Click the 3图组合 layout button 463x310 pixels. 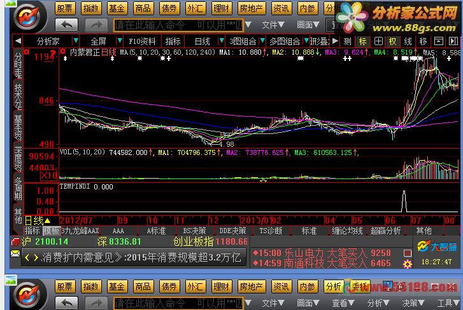coord(243,41)
